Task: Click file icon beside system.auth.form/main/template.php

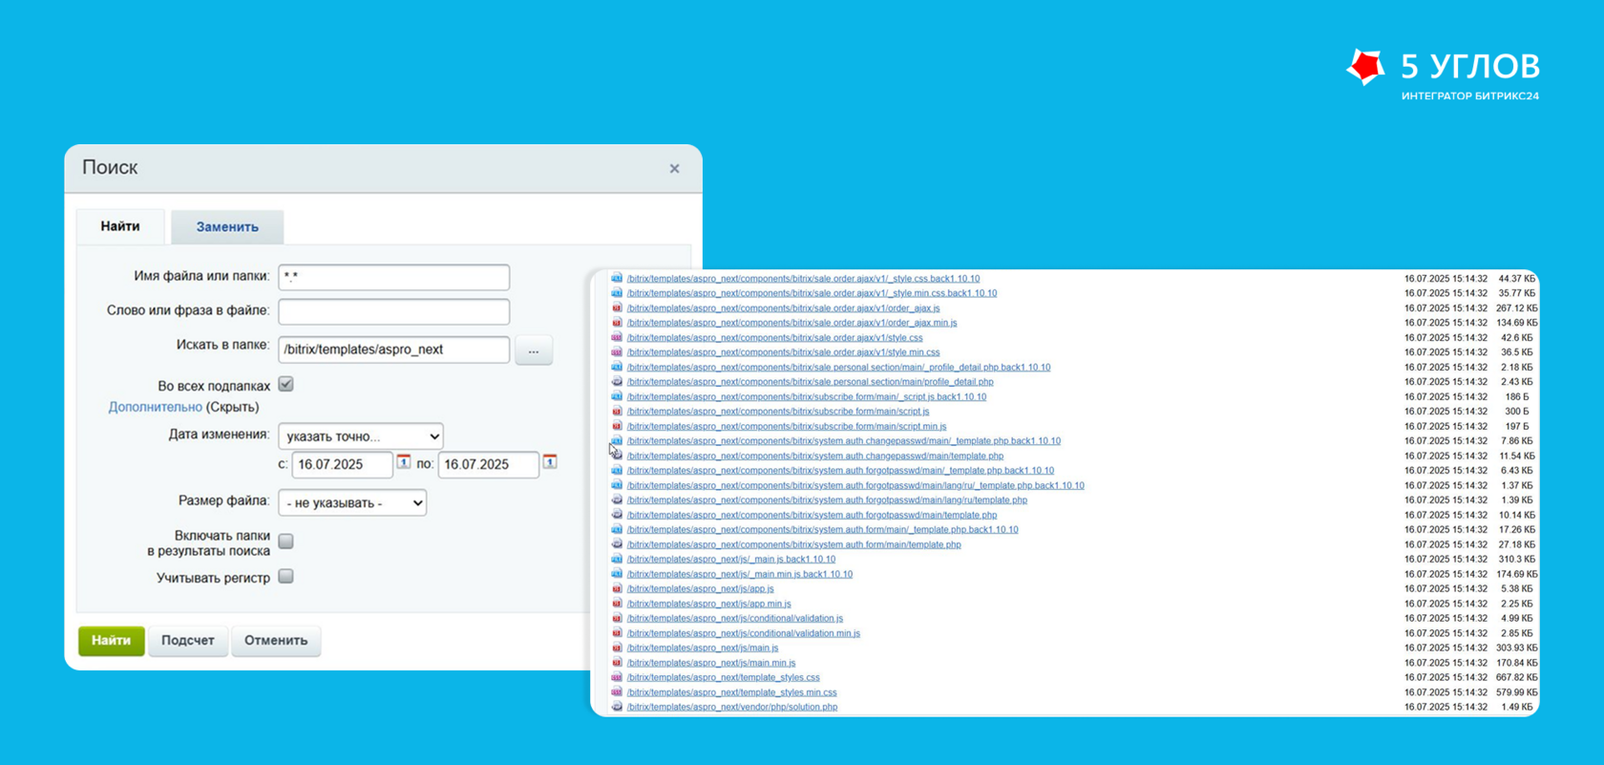Action: click(617, 544)
